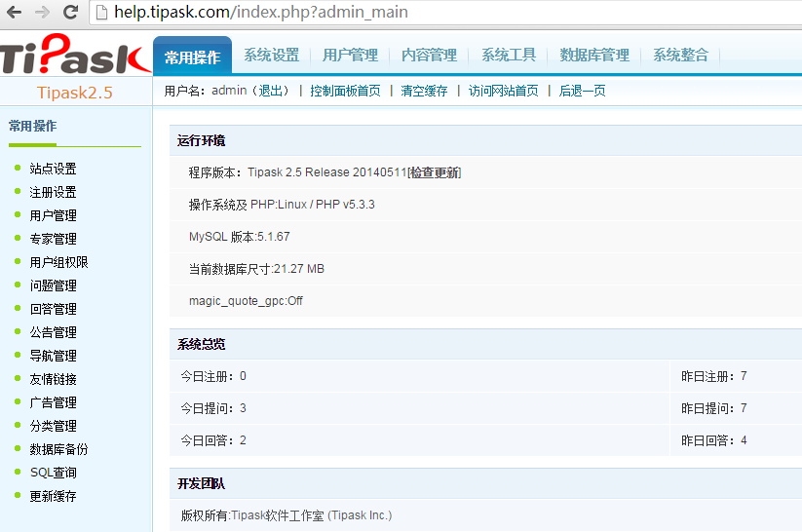Viewport: 802px width, 532px height.
Task: Open 更新缓存 in sidebar
Action: (x=54, y=496)
